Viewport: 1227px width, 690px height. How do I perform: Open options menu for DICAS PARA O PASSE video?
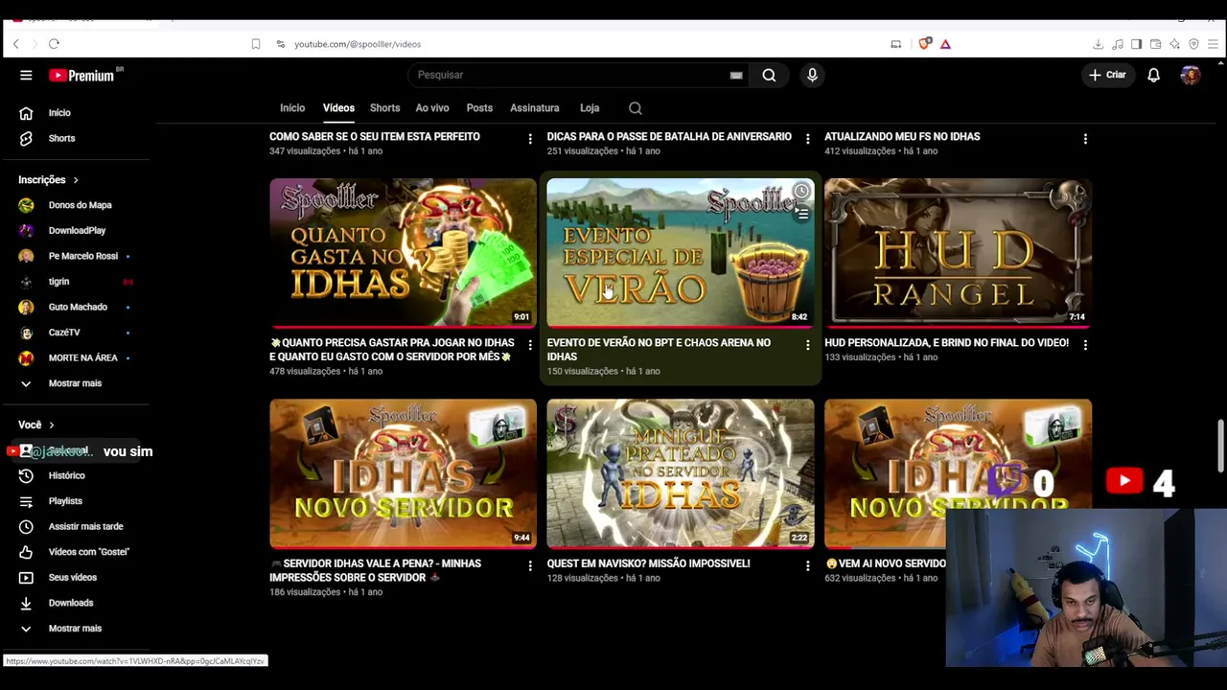pos(807,139)
